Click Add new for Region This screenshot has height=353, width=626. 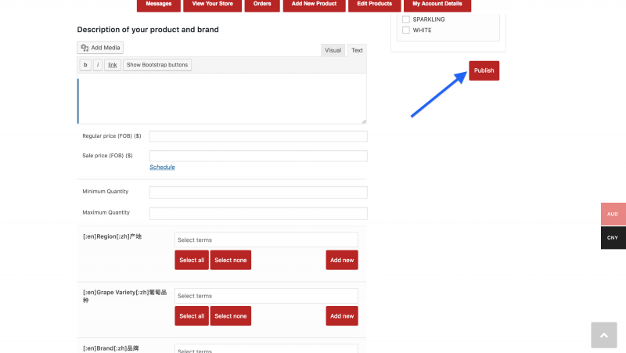coord(342,260)
